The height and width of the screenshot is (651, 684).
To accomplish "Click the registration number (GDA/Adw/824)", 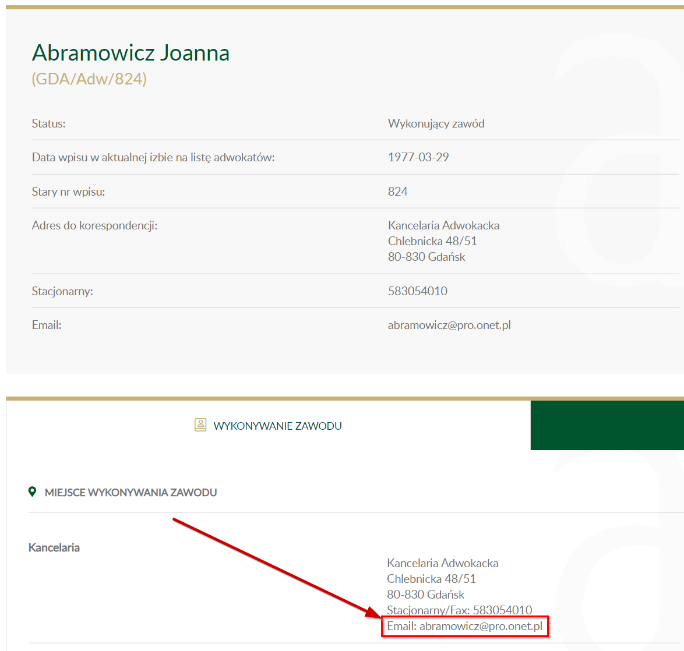I will pyautogui.click(x=89, y=79).
